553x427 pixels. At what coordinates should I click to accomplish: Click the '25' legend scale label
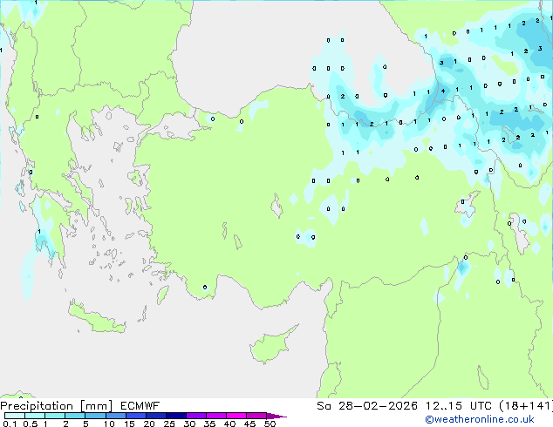click(x=169, y=424)
